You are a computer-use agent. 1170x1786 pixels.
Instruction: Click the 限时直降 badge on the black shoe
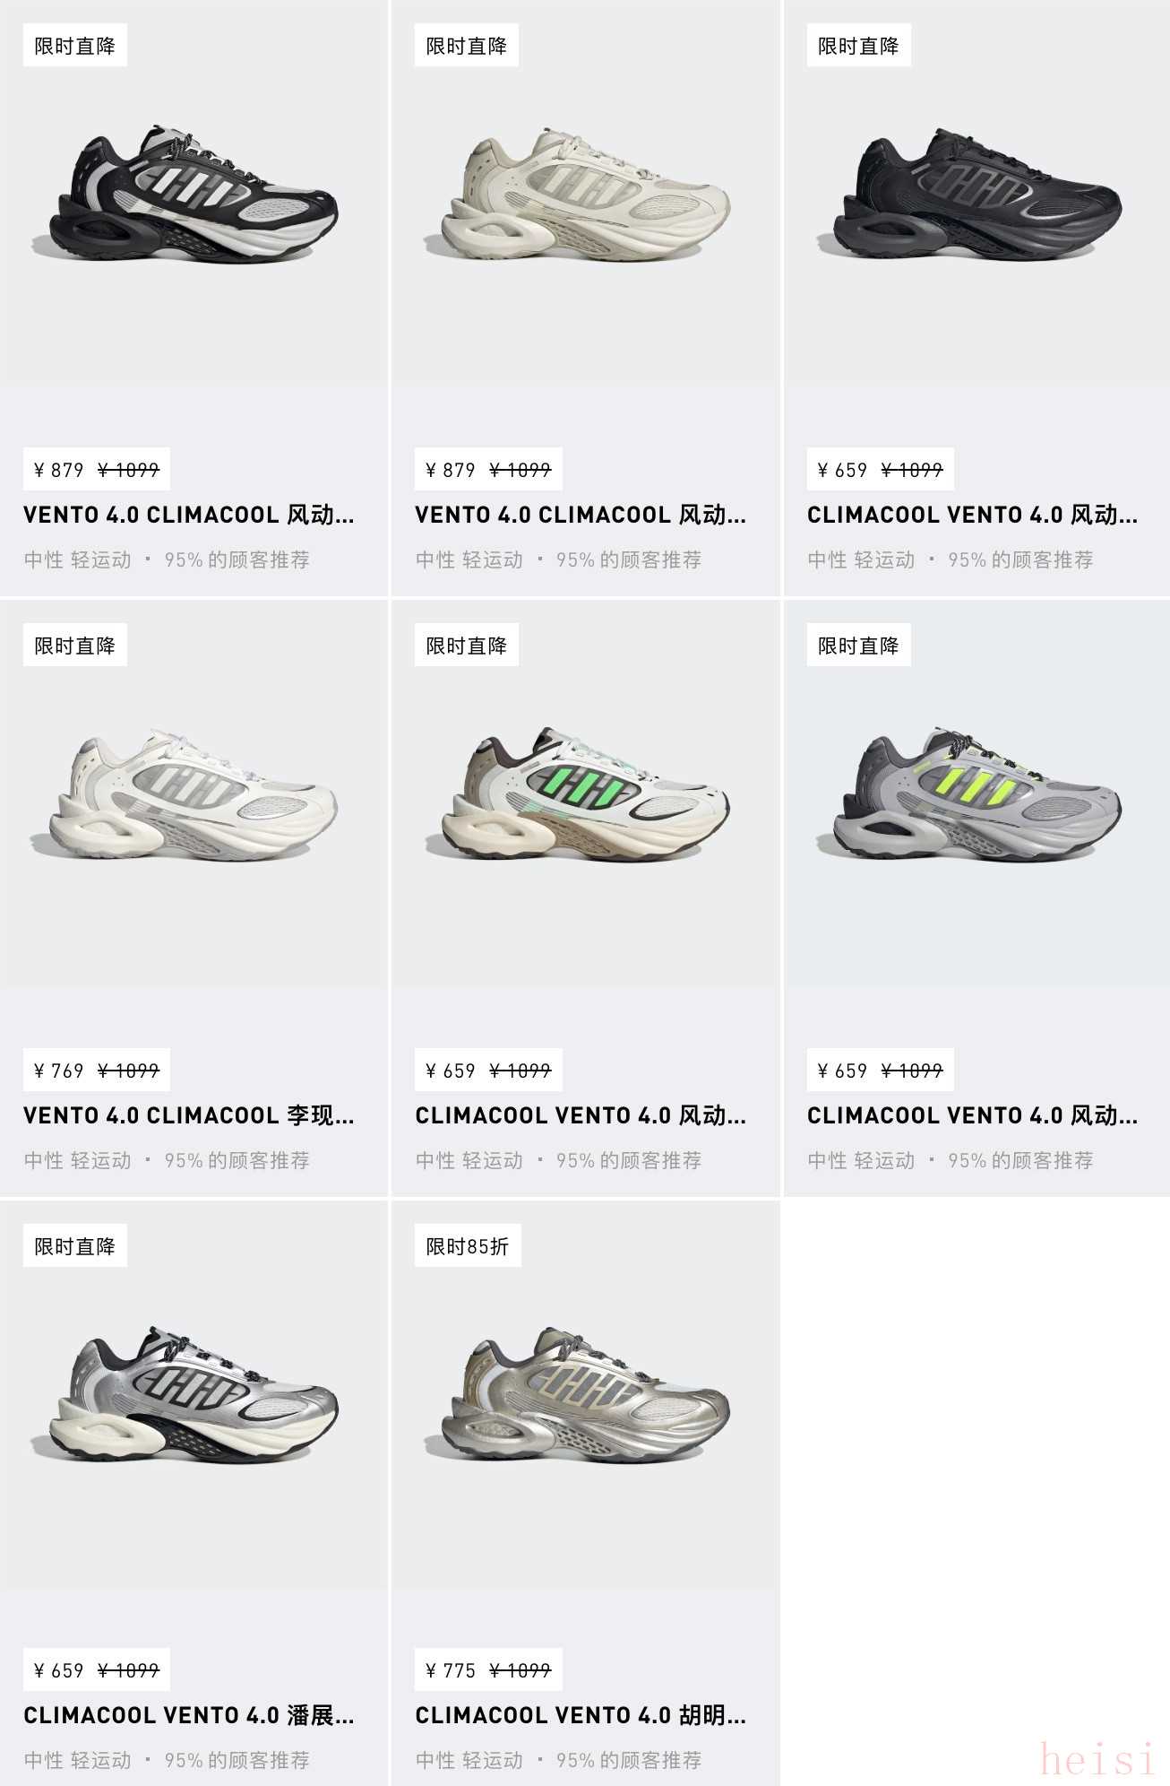pyautogui.click(x=858, y=46)
